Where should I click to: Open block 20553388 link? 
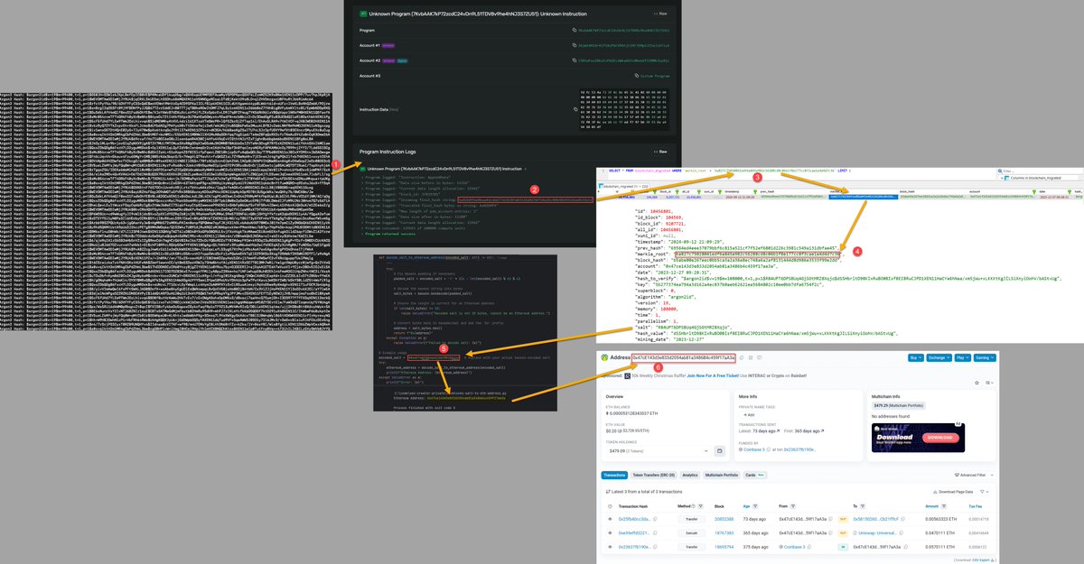coord(724,519)
